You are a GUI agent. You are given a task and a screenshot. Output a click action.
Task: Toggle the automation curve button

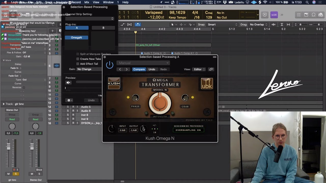(x=123, y=24)
